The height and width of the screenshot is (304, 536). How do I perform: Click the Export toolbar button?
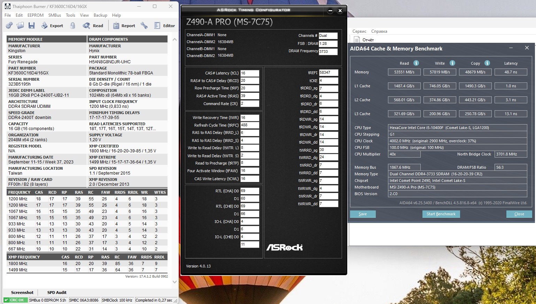point(52,25)
